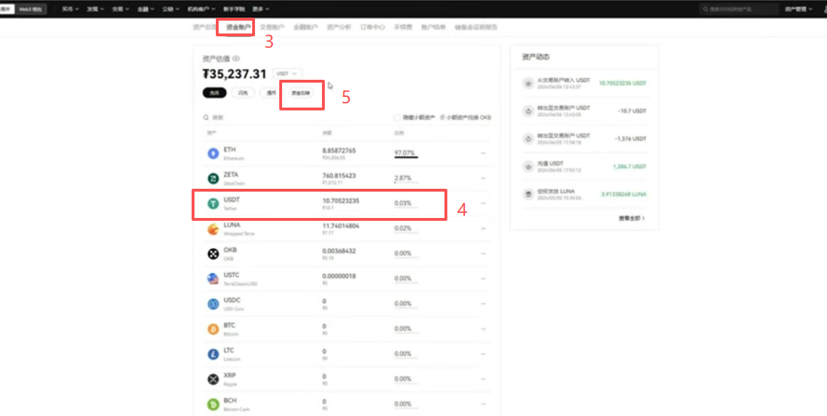Click icon beside the -1,376 USDT activity entry

528,139
